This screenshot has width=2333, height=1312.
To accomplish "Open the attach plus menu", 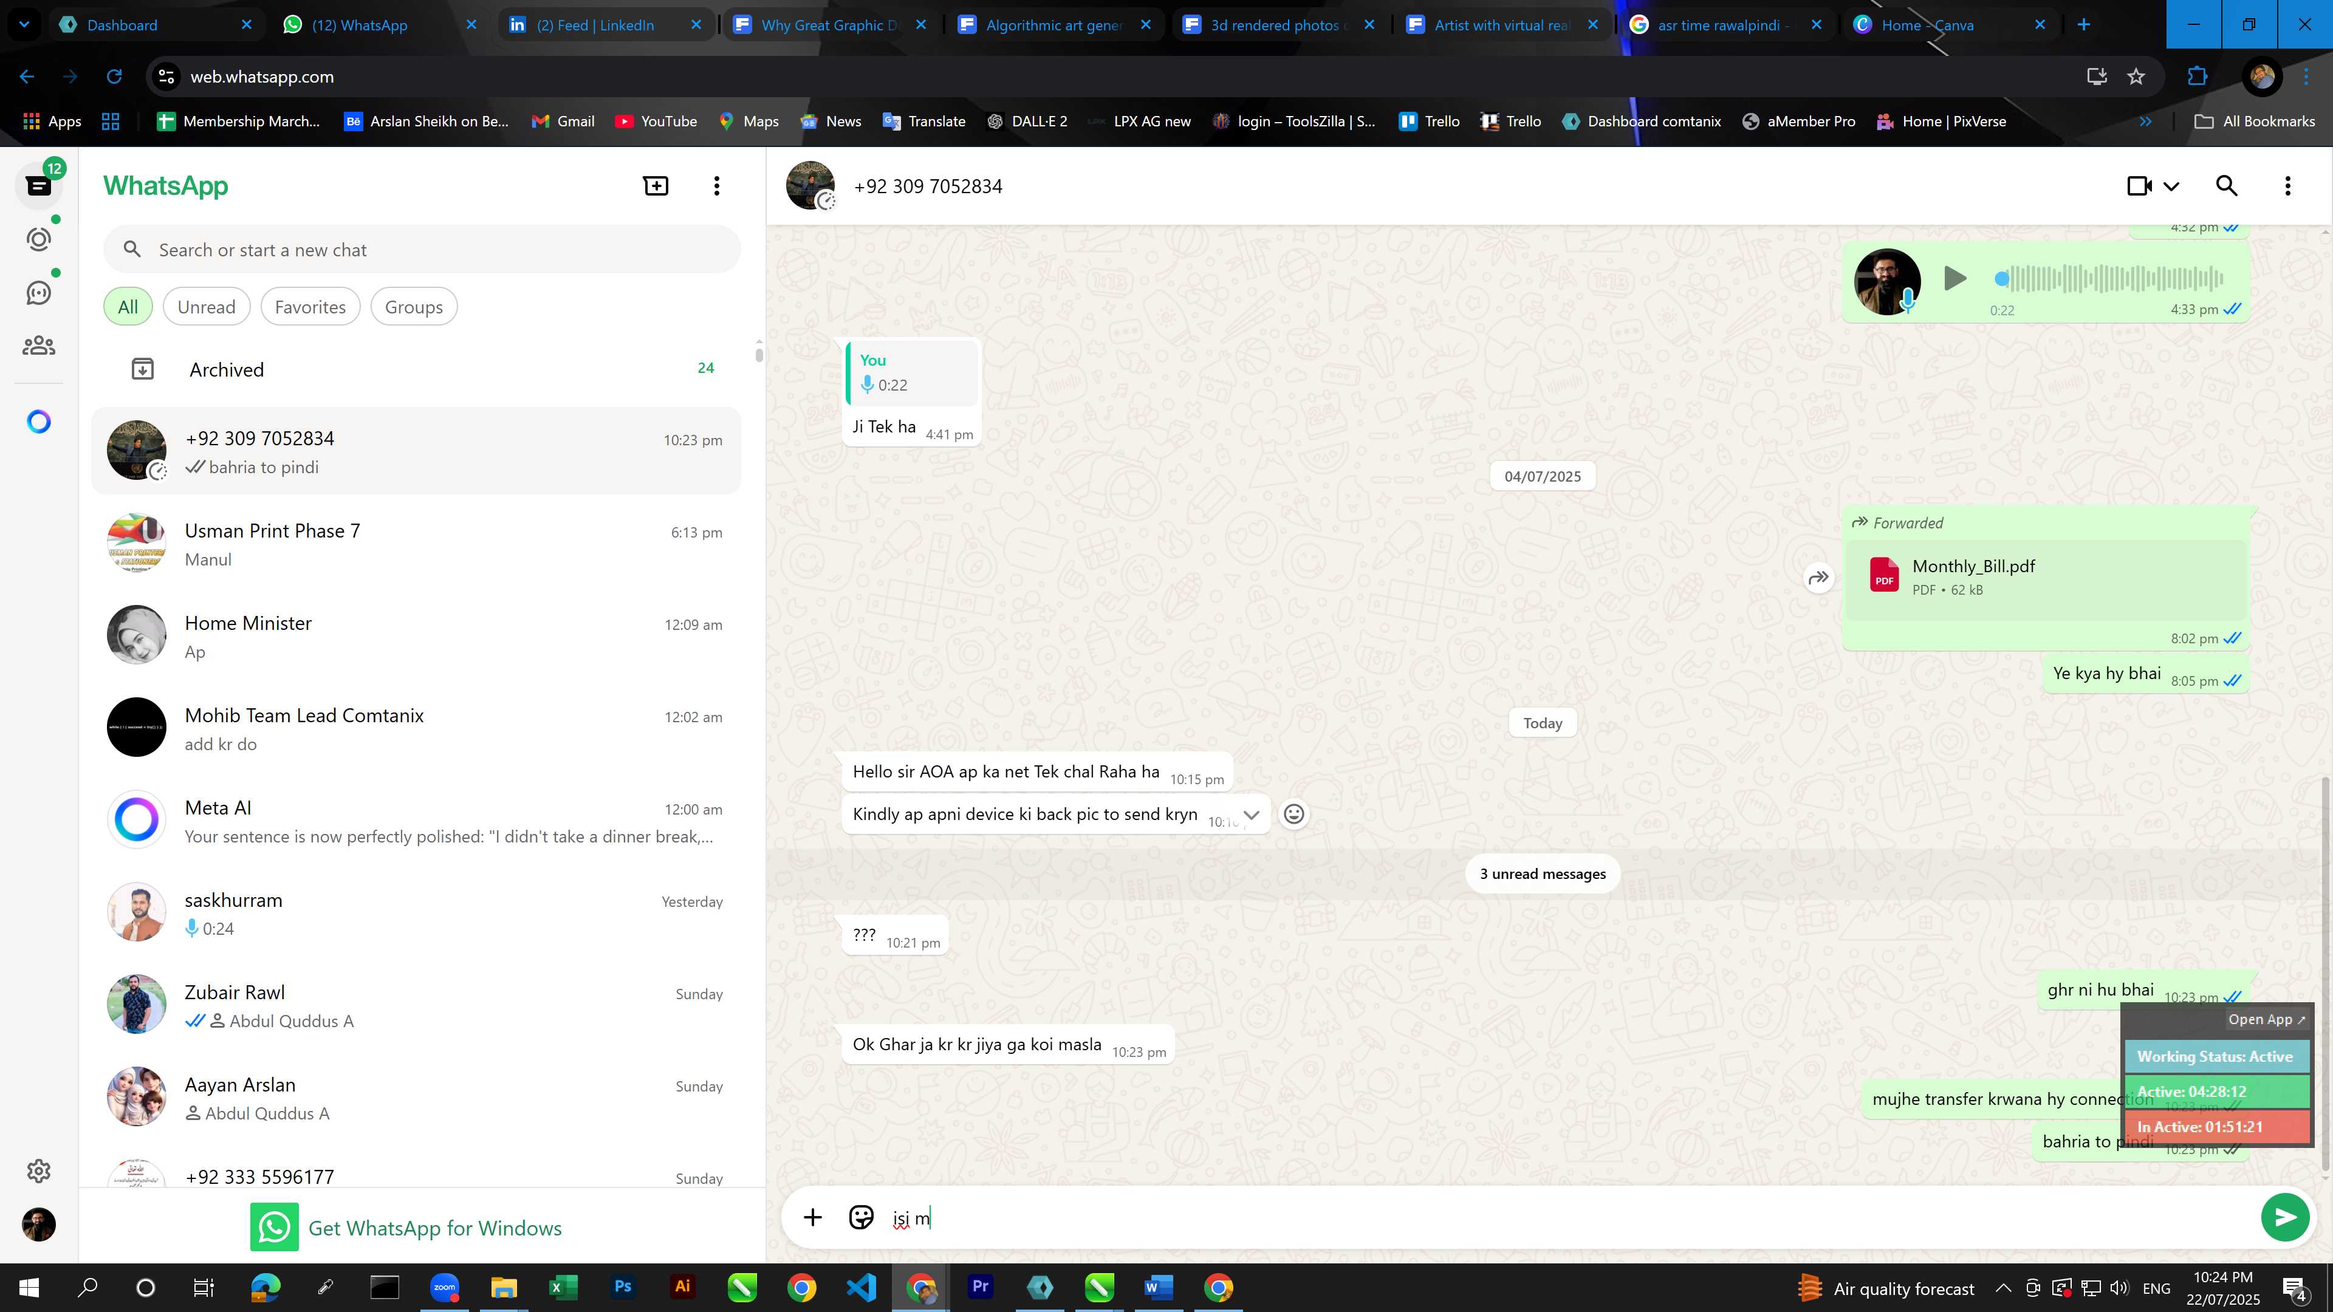I will [812, 1217].
